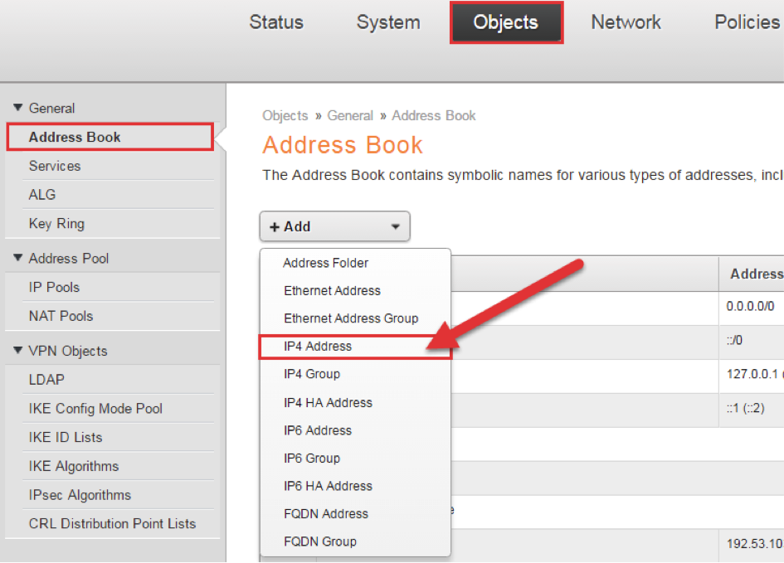
Task: Open NAT Pools in sidebar
Action: point(118,316)
